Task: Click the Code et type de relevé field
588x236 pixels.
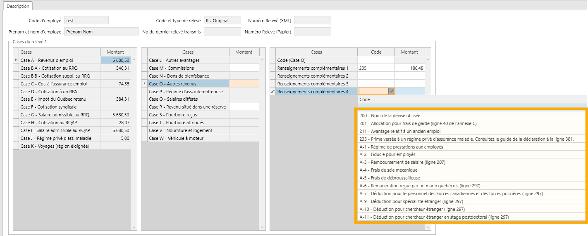Action: pos(222,20)
